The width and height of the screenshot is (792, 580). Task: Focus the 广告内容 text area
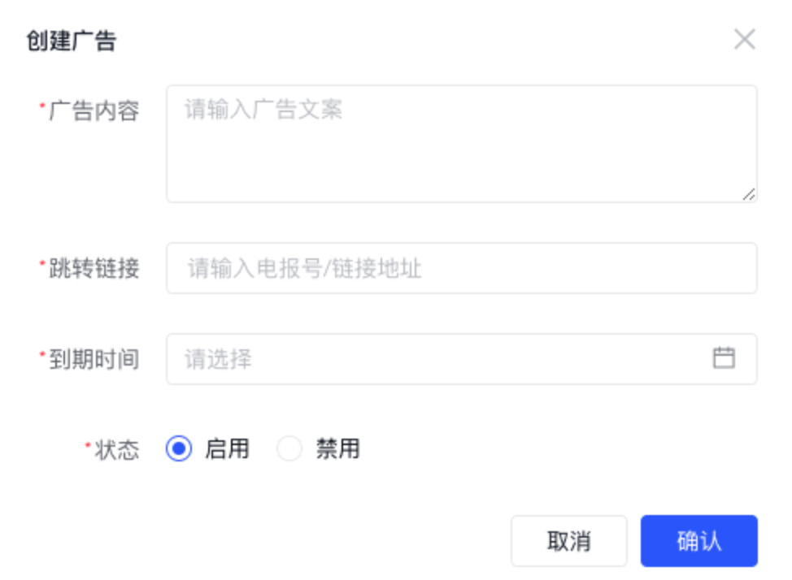(461, 144)
